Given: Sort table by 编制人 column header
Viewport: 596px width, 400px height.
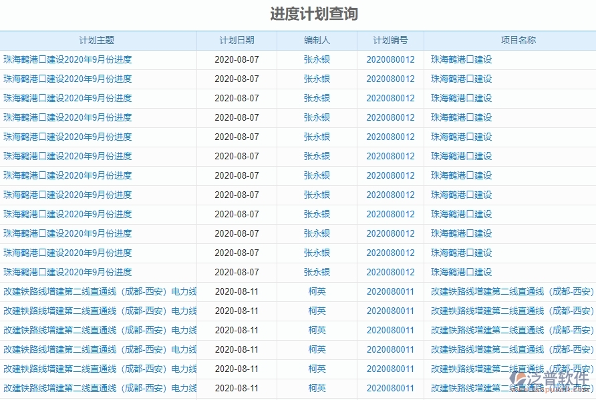Looking at the screenshot, I should (x=316, y=41).
